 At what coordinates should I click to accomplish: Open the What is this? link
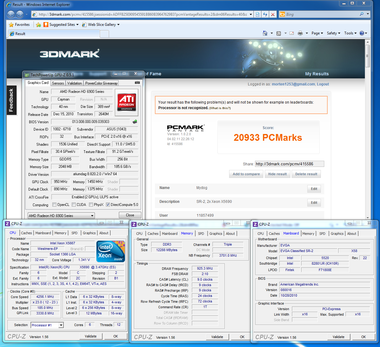pos(220,108)
